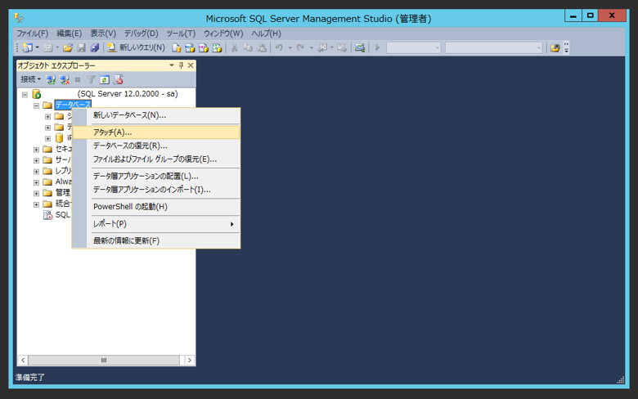Click the New Project toolbar icon

pyautogui.click(x=27, y=47)
